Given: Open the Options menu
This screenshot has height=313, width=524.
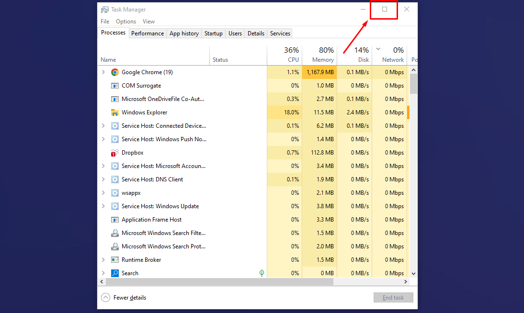Looking at the screenshot, I should [x=126, y=22].
